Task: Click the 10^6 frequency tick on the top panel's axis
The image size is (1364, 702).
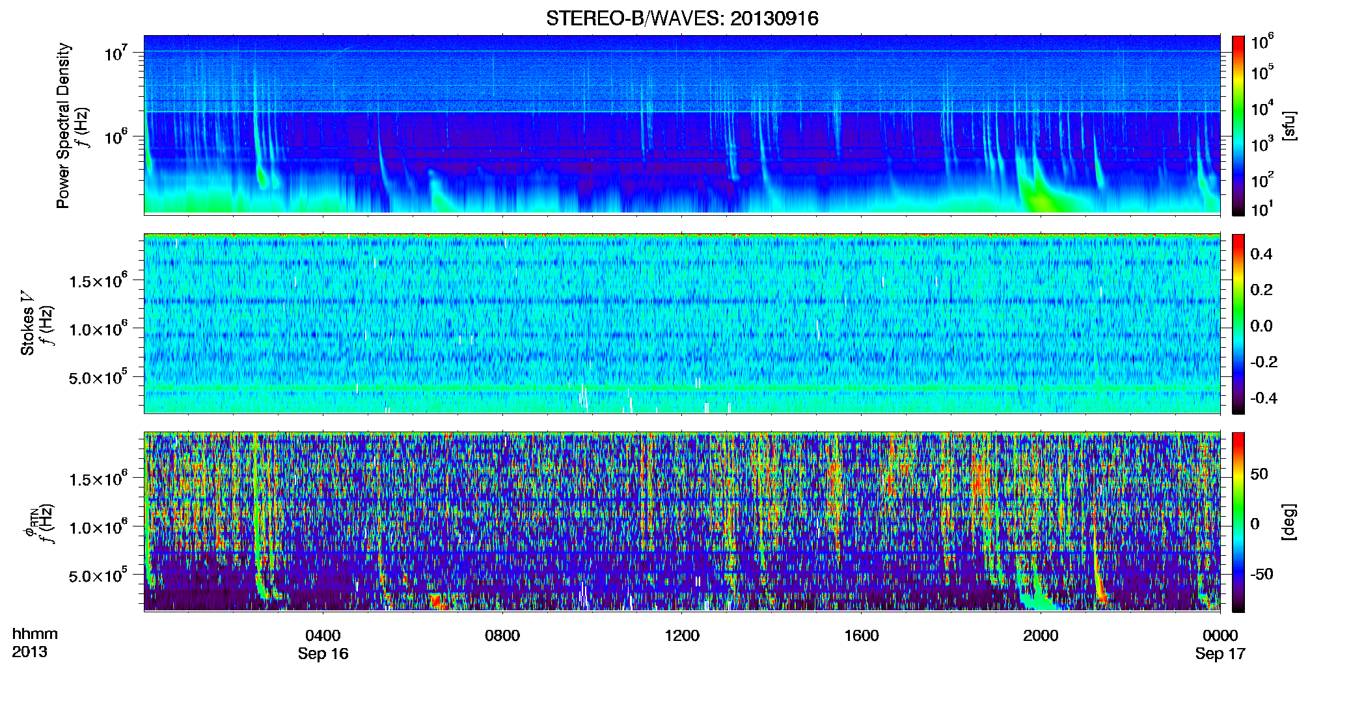Action: click(x=116, y=137)
